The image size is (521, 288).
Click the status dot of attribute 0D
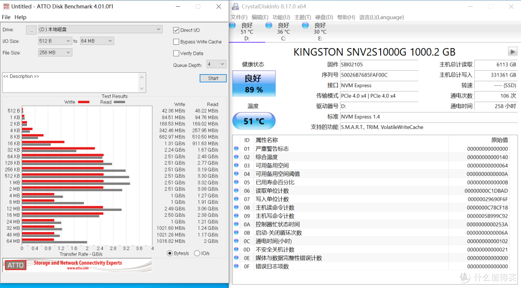[x=236, y=249]
